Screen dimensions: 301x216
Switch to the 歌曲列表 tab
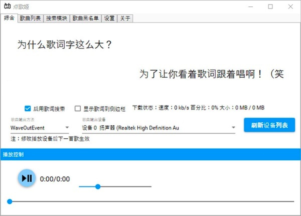(x=31, y=18)
